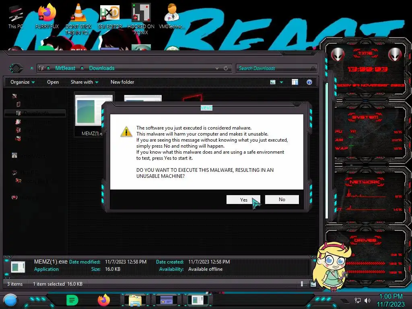
Task: Toggle the preview pane icon
Action: tap(295, 82)
